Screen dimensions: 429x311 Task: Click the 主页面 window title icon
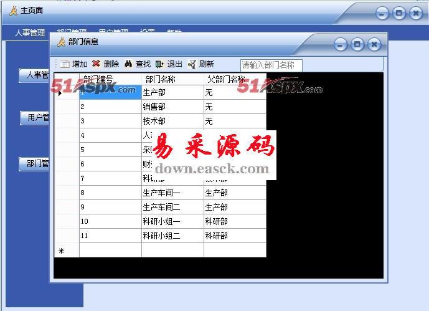[13, 11]
